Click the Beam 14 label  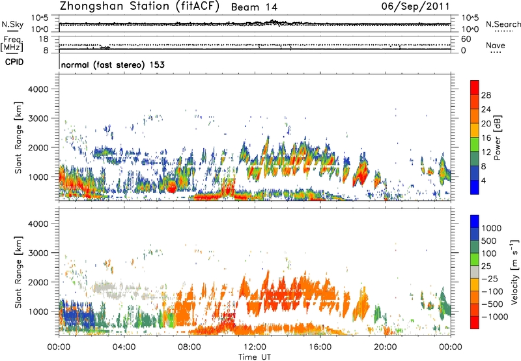(x=254, y=7)
